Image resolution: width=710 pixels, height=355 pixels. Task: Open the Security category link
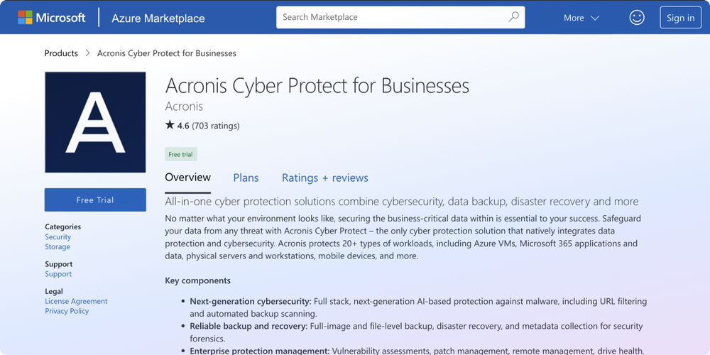tap(58, 237)
